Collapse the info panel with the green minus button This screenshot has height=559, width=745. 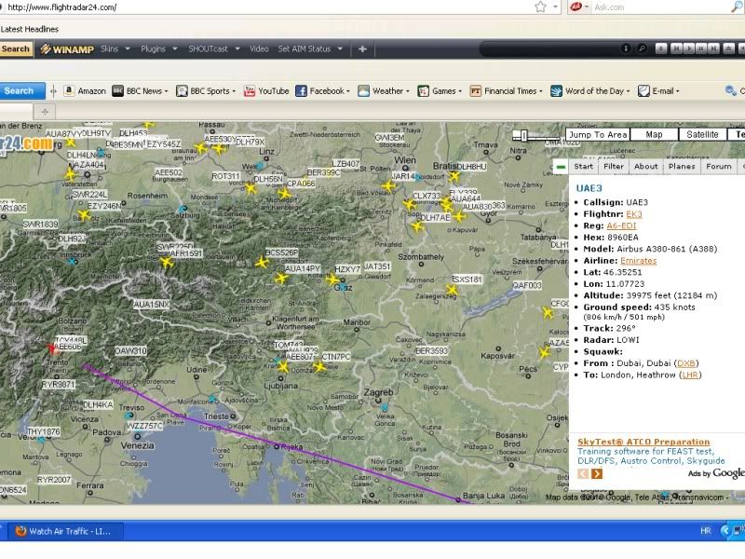561,167
